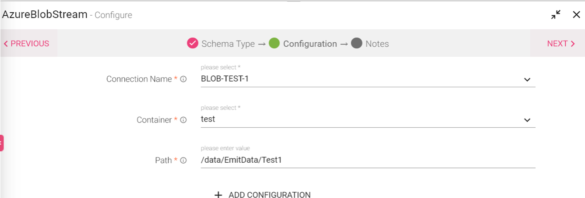This screenshot has width=585, height=198.
Task: Proceed with the NEXT button
Action: [560, 44]
